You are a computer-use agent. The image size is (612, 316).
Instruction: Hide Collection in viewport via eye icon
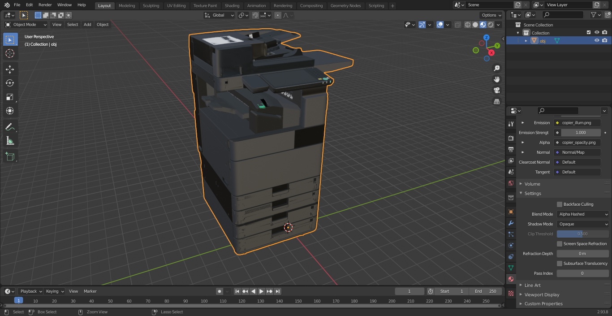tap(597, 32)
